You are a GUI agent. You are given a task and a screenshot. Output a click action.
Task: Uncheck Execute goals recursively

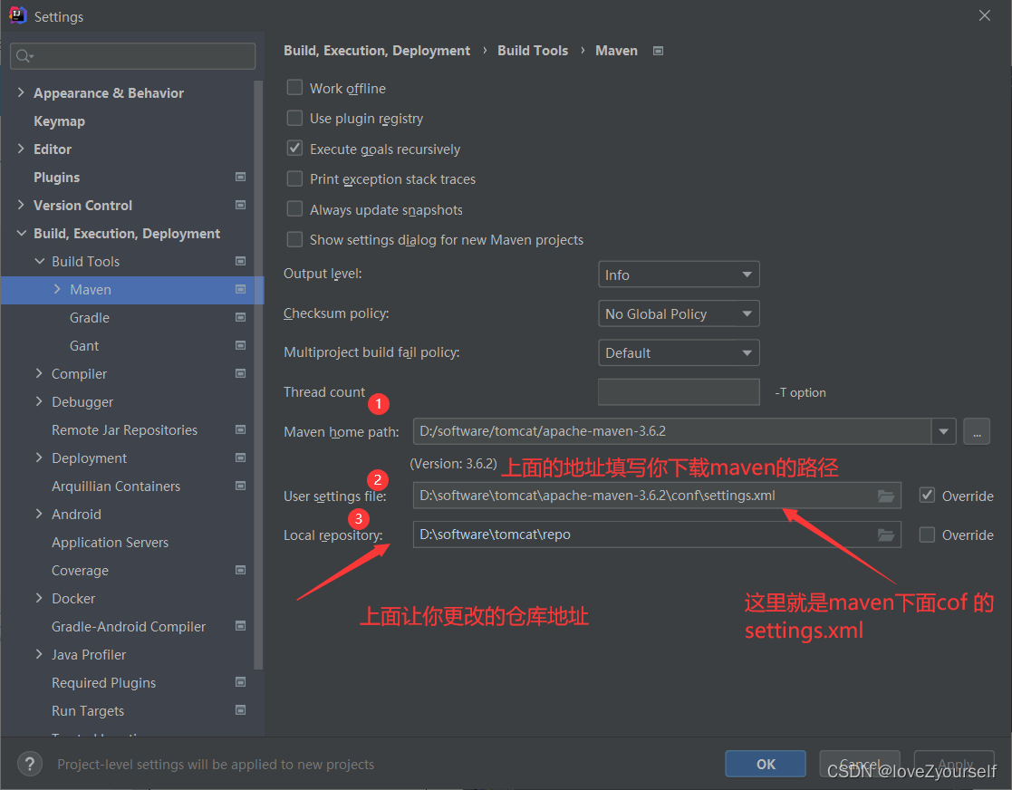click(295, 149)
